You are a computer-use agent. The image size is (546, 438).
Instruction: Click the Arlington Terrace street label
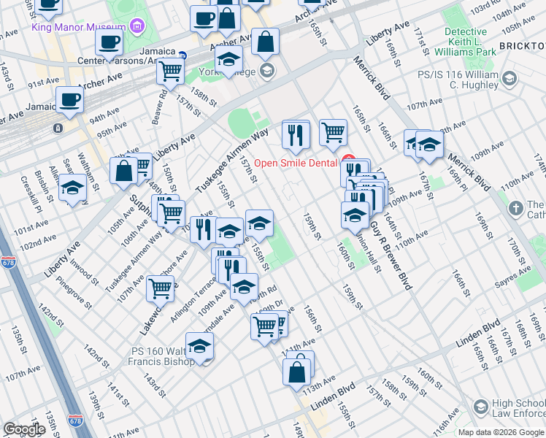(x=193, y=300)
